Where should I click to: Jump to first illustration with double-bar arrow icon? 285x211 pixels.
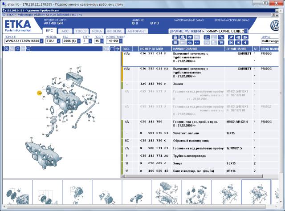pos(231,43)
